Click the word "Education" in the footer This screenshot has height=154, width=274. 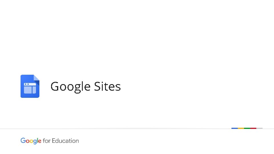point(65,141)
